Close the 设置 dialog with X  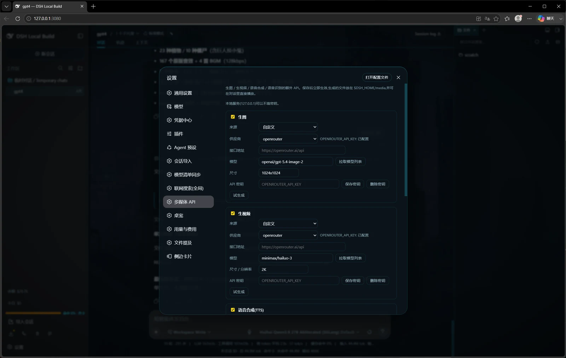[x=398, y=77]
